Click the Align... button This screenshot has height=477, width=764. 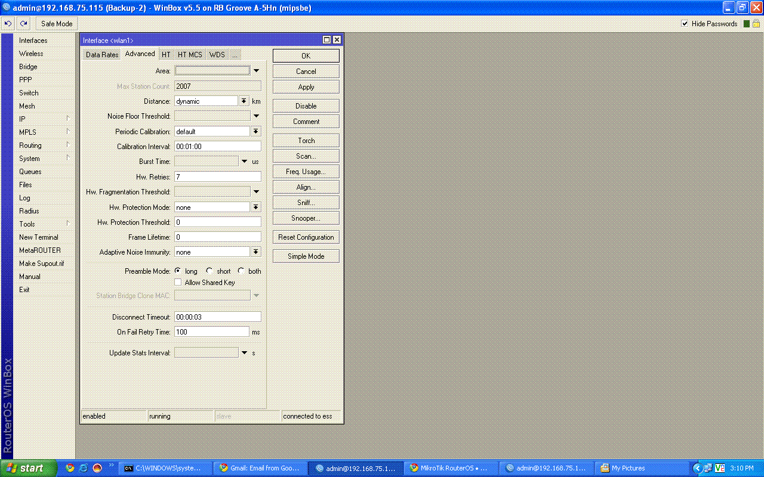click(306, 187)
